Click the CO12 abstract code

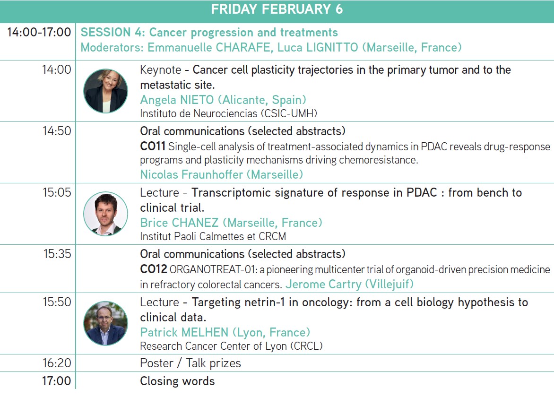pyautogui.click(x=153, y=269)
